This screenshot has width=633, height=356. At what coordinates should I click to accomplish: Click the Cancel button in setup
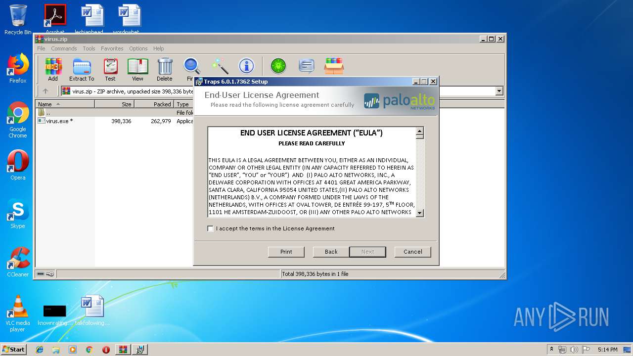[x=413, y=252]
